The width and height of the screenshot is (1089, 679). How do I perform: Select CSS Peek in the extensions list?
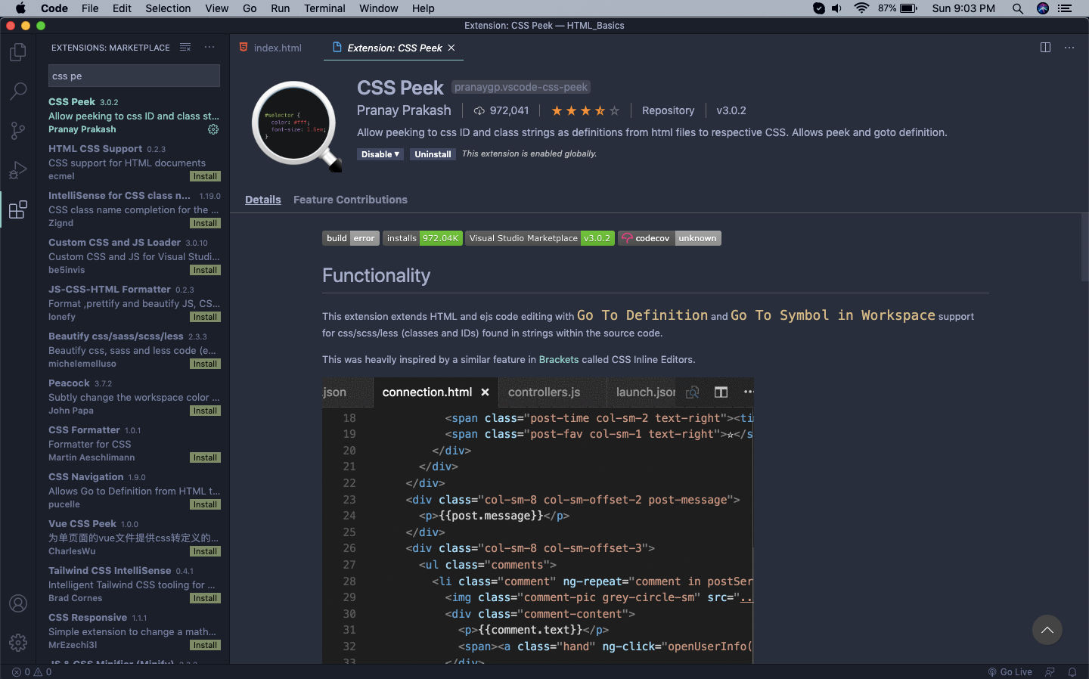pos(134,116)
